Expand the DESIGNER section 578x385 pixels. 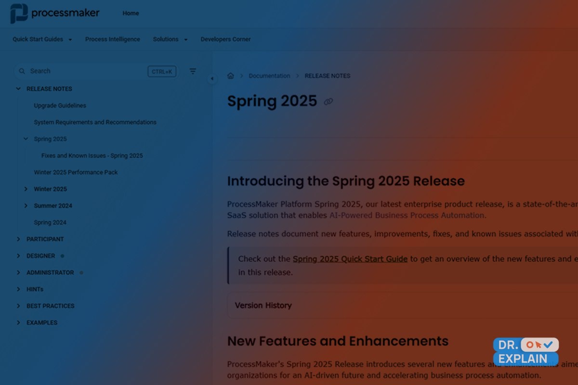tap(18, 256)
